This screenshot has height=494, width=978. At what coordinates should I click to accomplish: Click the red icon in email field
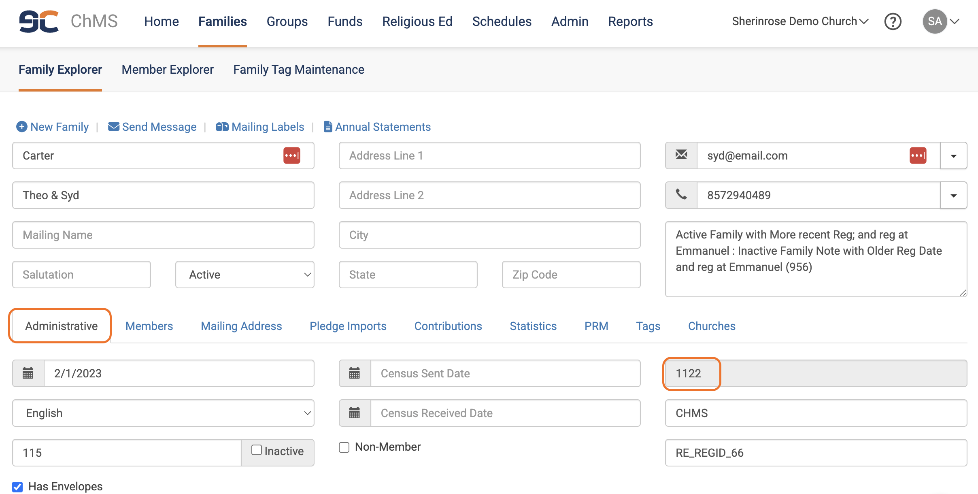(x=918, y=155)
